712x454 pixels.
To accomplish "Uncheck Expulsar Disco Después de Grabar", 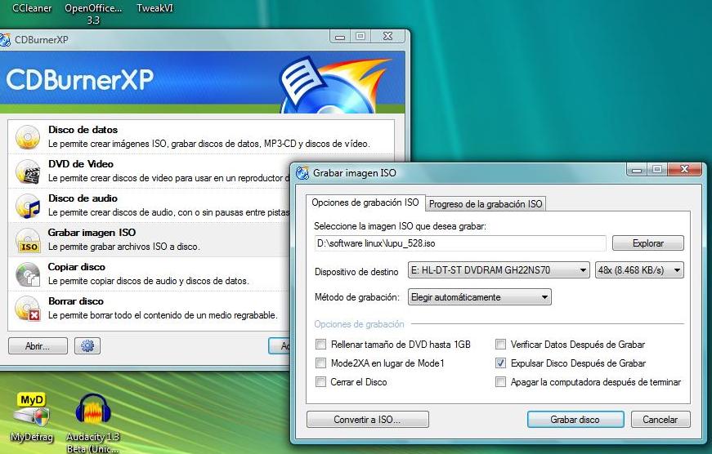I will [500, 363].
